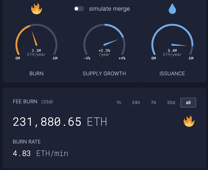208x170 pixels.
Task: Click the 6M label on burn gauge
Action: pos(55,58)
